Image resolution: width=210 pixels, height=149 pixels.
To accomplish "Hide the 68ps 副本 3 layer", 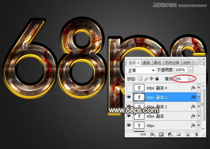I will (x=129, y=97).
